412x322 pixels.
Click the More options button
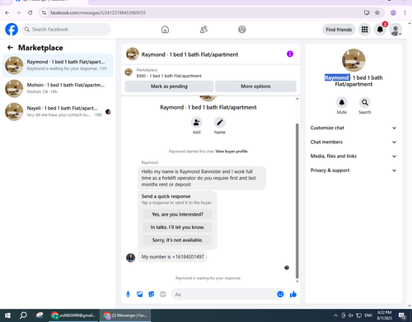[255, 86]
